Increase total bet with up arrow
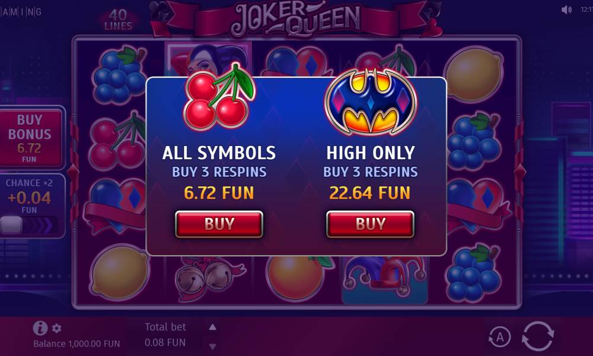Viewport: 593px width, 356px height. 212,328
